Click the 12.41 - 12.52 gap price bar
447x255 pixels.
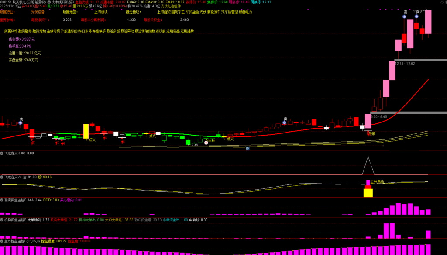(x=420, y=60)
